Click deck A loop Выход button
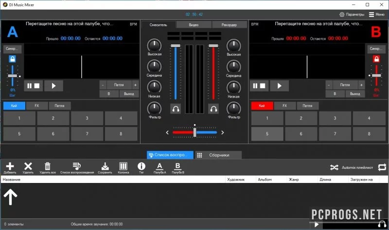 pos(129,94)
